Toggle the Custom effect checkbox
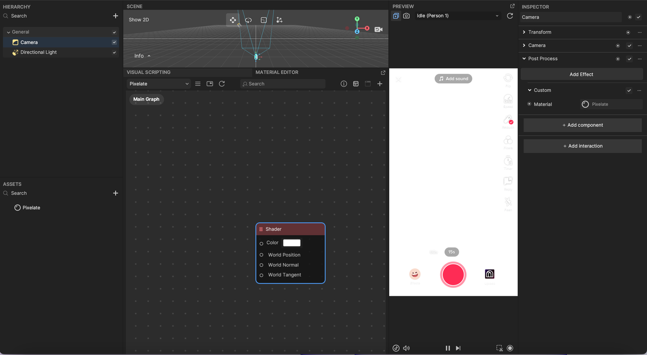The width and height of the screenshot is (647, 355). 629,90
